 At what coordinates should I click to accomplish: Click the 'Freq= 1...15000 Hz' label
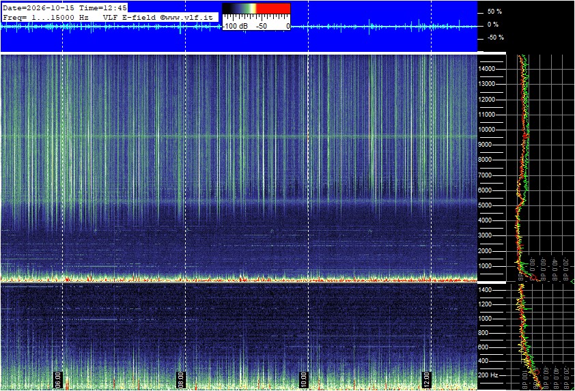click(46, 17)
